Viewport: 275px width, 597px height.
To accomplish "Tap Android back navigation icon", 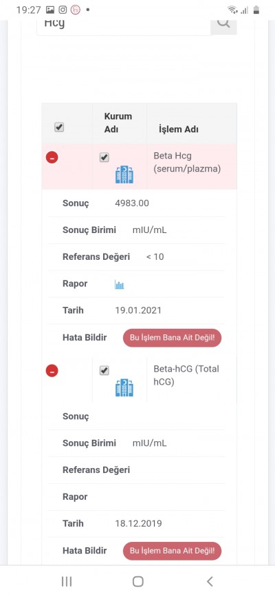I will coord(210,581).
